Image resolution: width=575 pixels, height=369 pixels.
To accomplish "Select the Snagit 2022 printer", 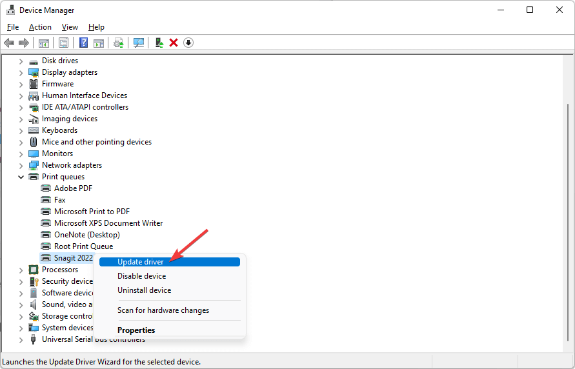I will 74,258.
